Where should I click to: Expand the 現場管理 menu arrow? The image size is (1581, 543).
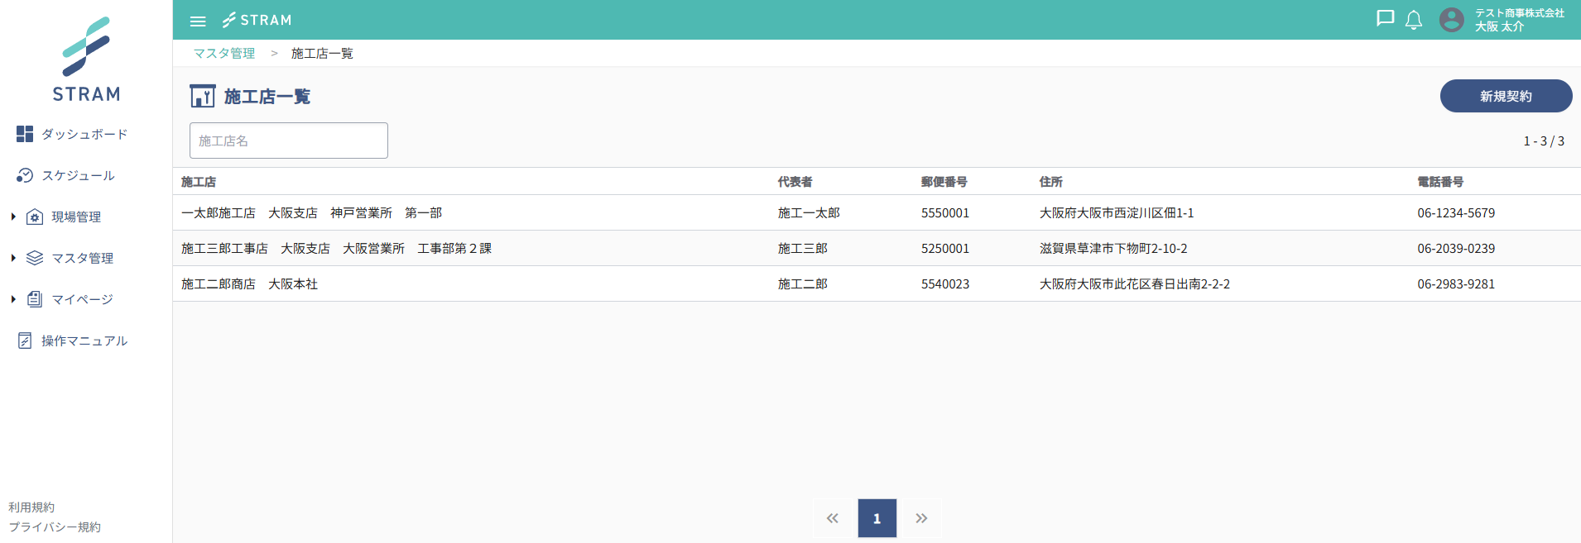(x=13, y=217)
